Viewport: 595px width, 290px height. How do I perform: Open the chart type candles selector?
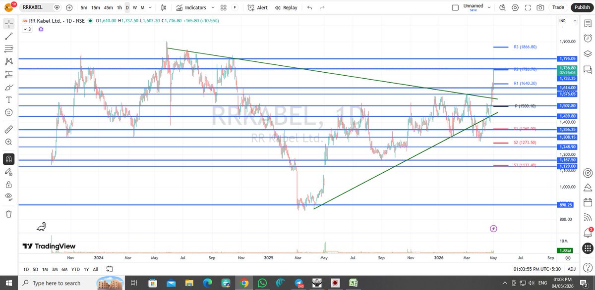tap(164, 7)
